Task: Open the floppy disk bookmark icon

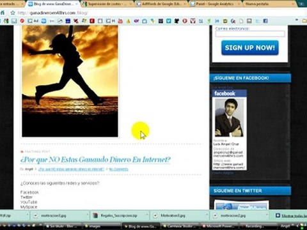Action: pos(249,21)
